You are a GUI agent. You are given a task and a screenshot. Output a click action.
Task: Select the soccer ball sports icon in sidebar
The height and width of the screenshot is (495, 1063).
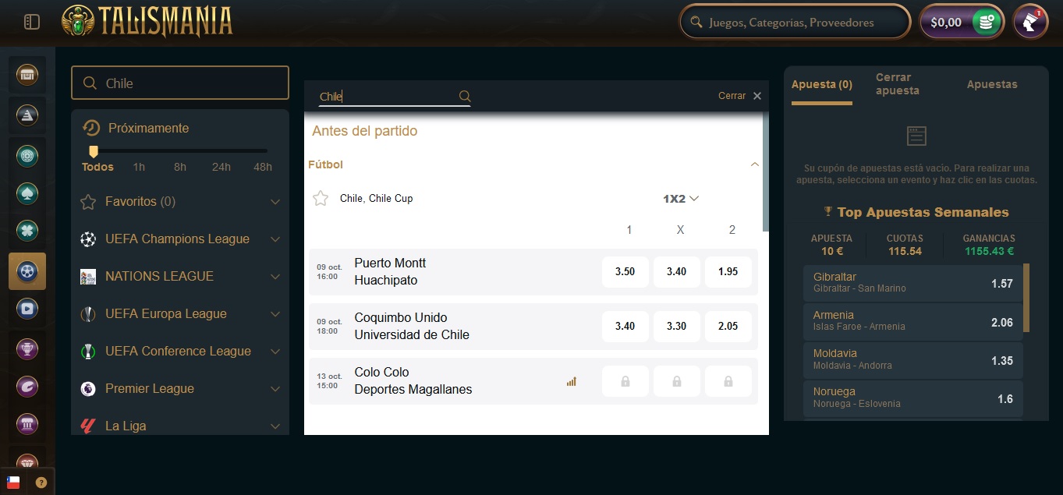pyautogui.click(x=27, y=271)
